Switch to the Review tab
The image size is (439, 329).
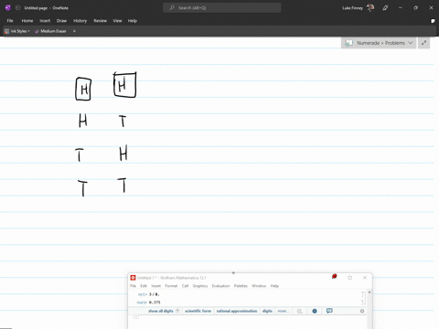pyautogui.click(x=100, y=21)
